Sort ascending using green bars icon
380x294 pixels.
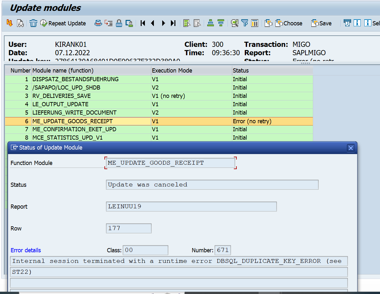coord(211,23)
